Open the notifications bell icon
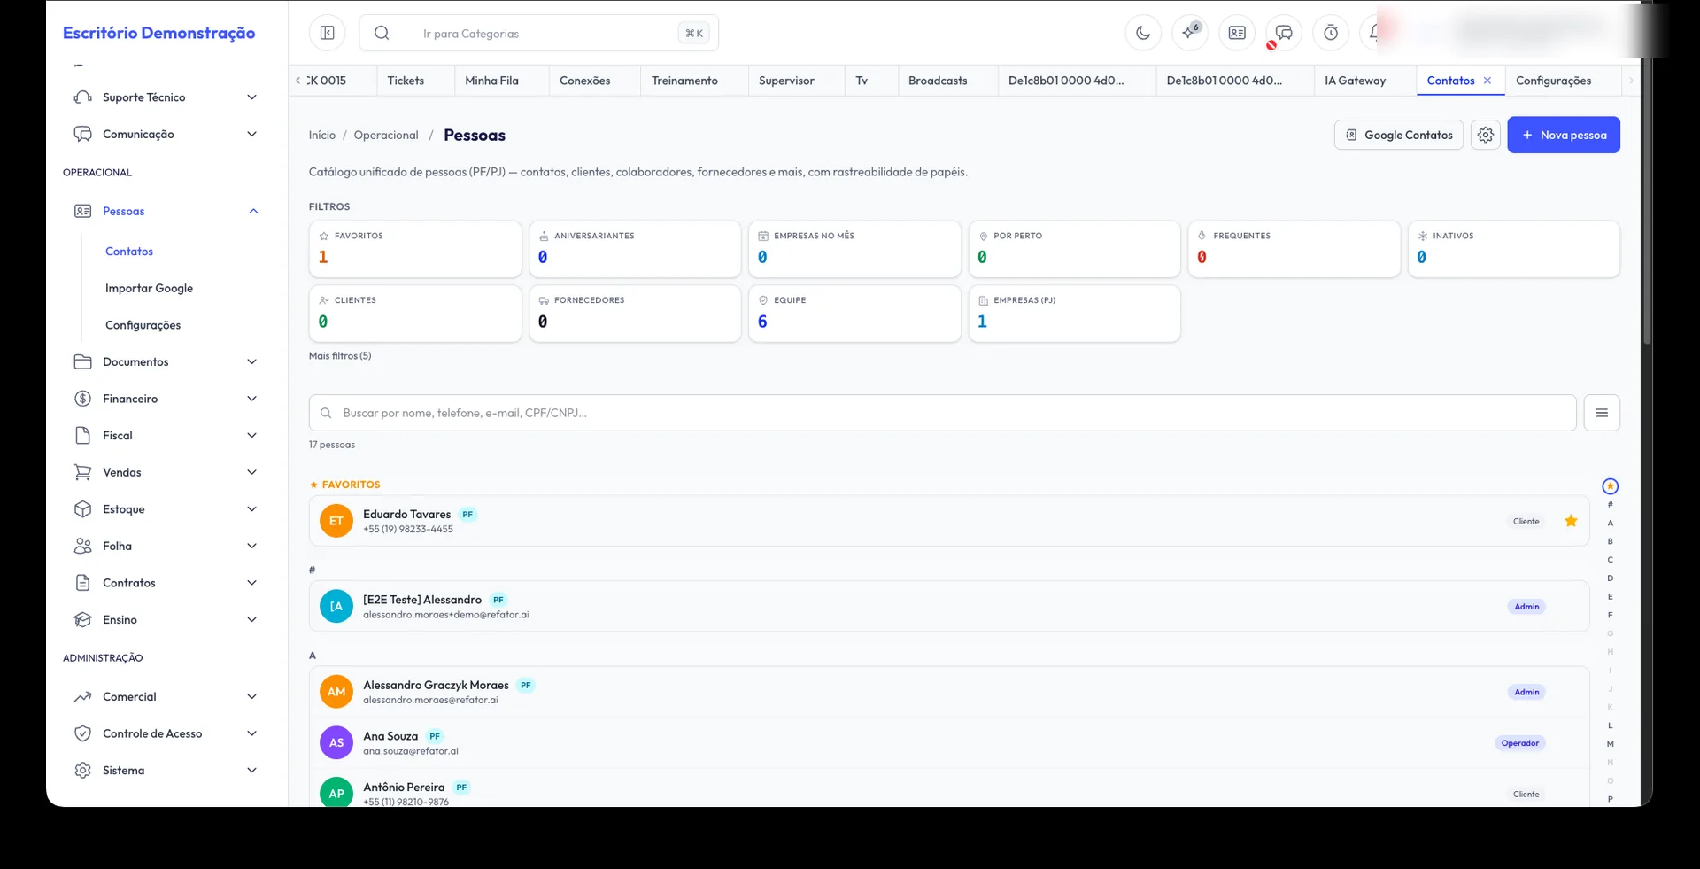The height and width of the screenshot is (869, 1700). [1375, 33]
